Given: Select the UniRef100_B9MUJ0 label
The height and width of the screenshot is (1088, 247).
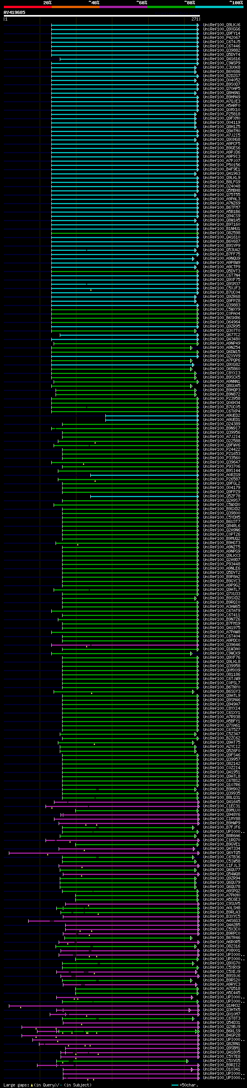Looking at the screenshot, I should 222,810.
